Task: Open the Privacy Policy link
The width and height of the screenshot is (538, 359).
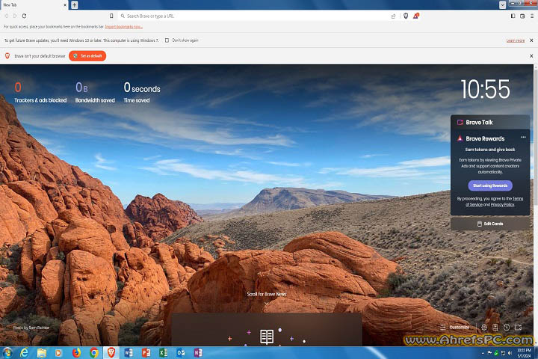Action: click(502, 205)
